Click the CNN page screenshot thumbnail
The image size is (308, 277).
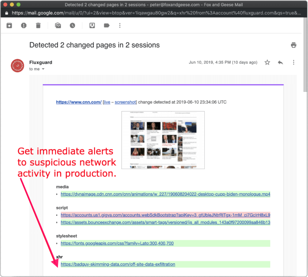click(163, 140)
